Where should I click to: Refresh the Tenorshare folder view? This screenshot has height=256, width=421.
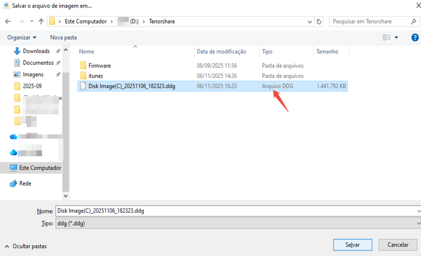pyautogui.click(x=319, y=22)
